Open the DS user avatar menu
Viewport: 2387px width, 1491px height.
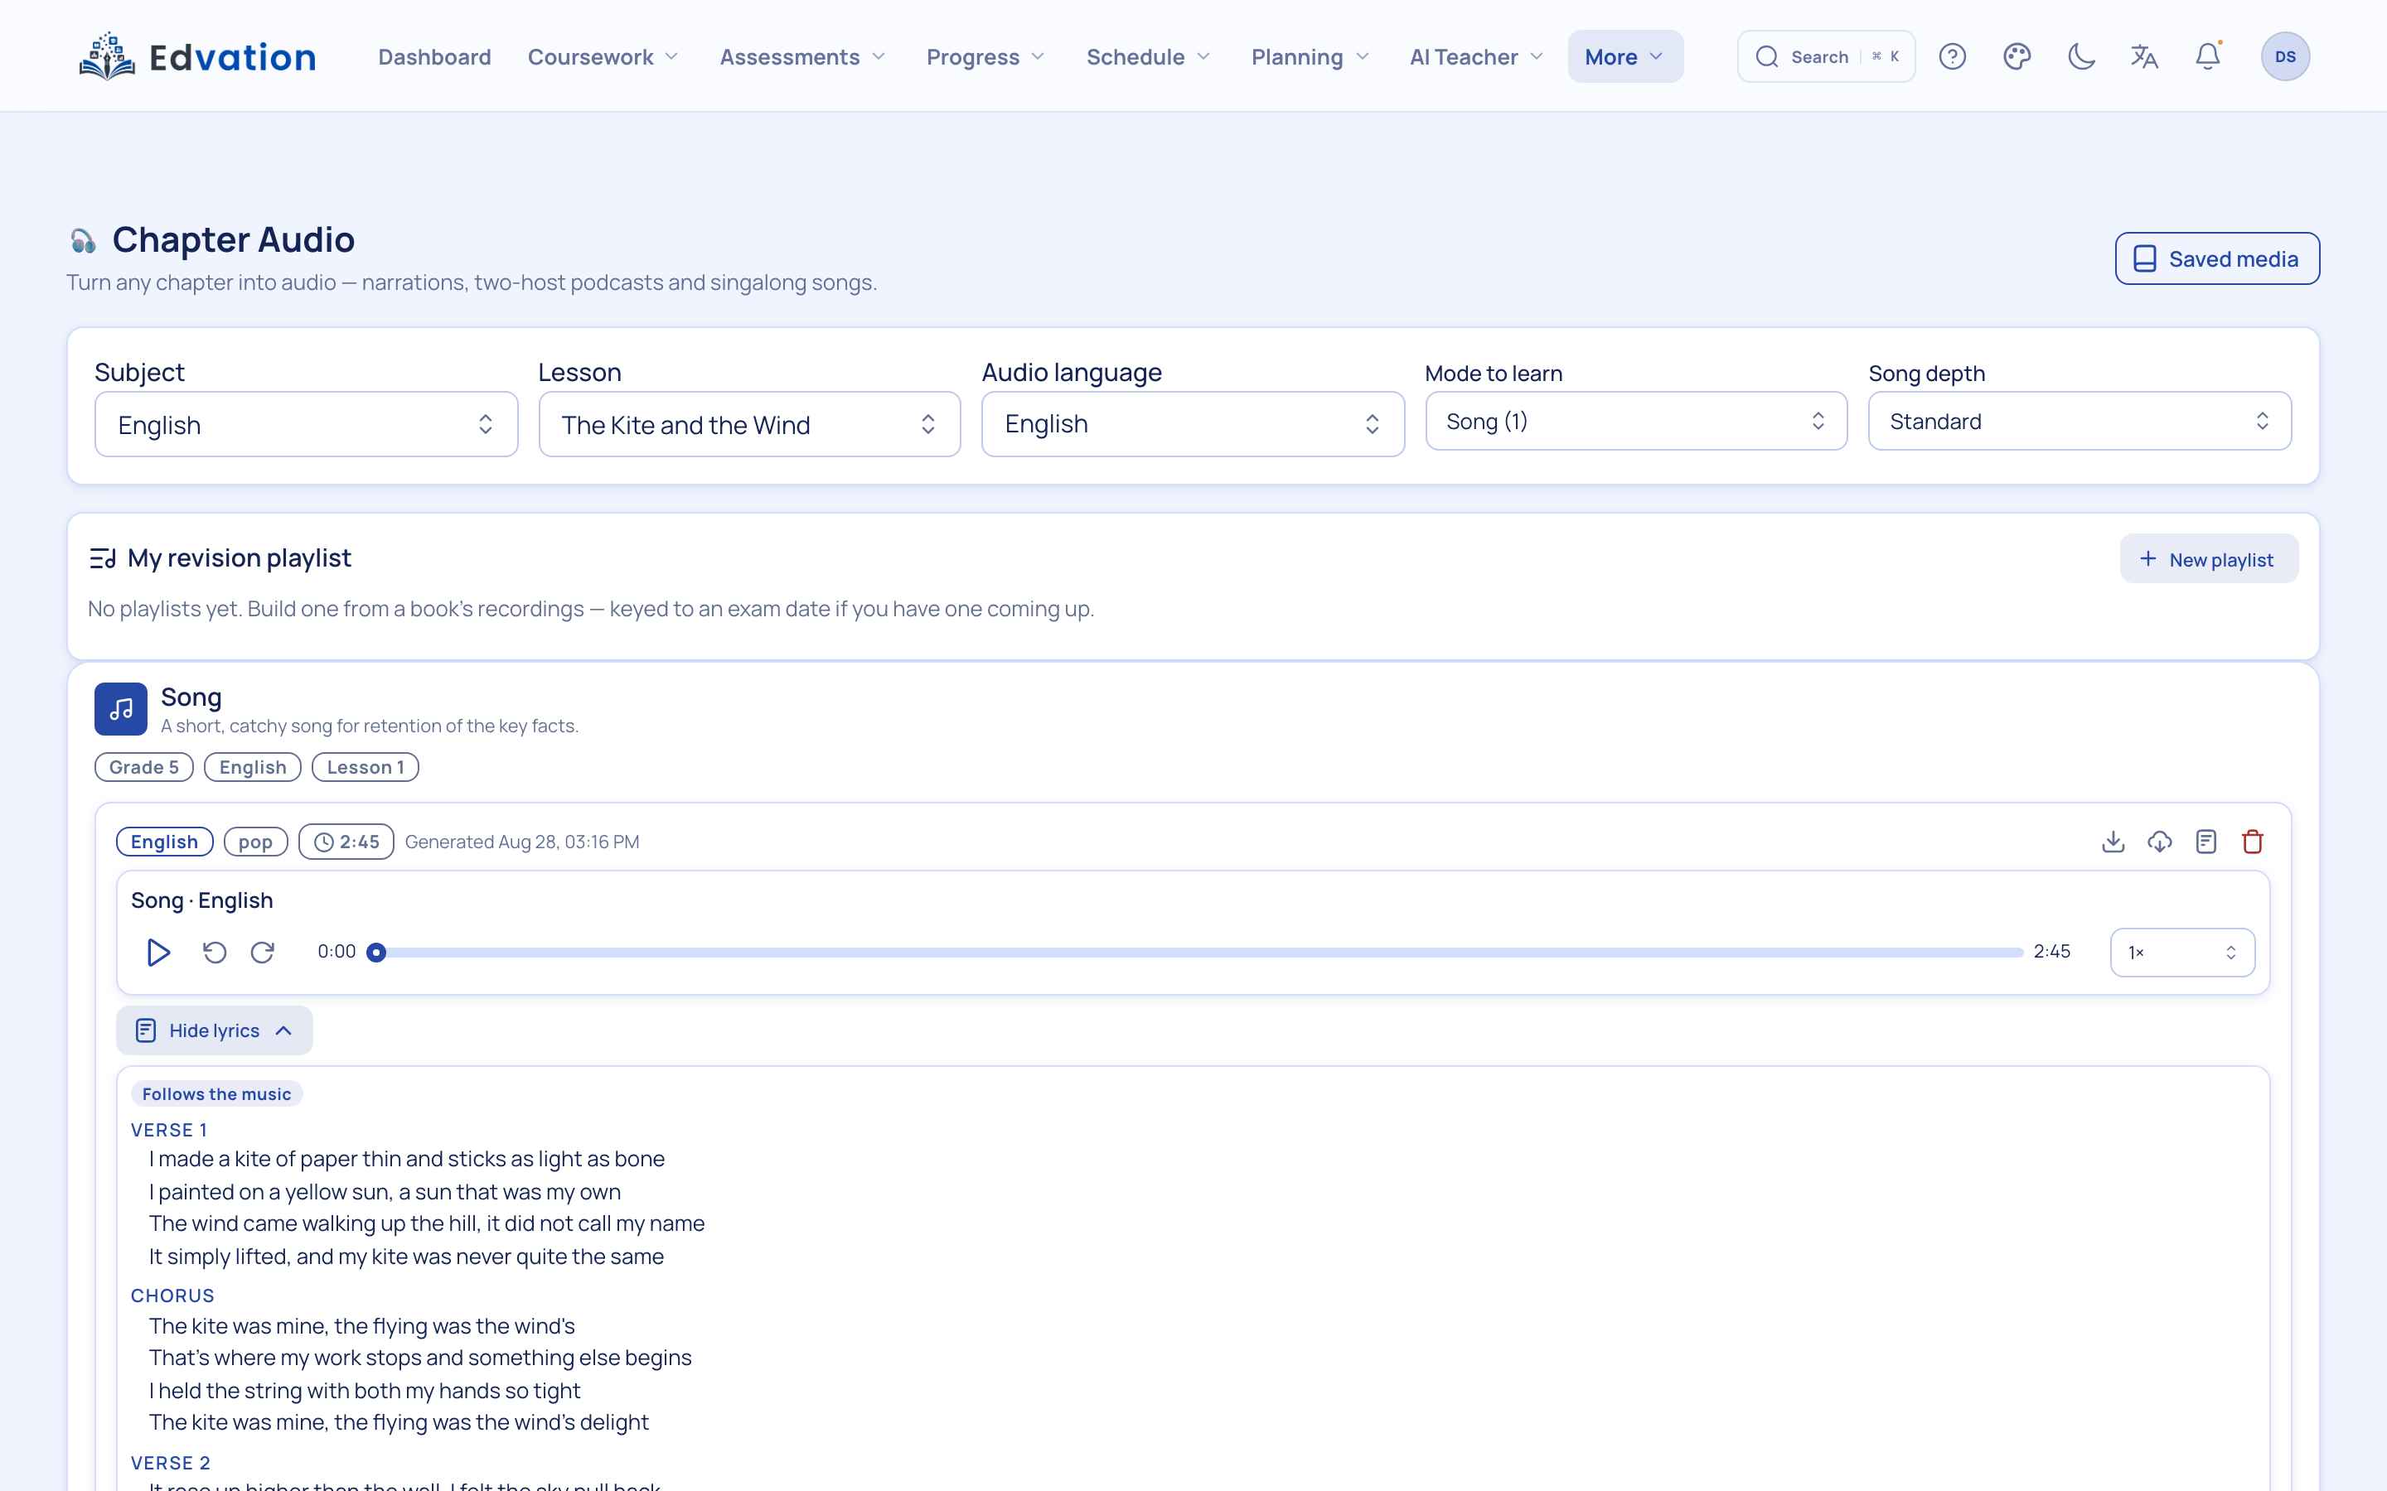pyautogui.click(x=2285, y=56)
